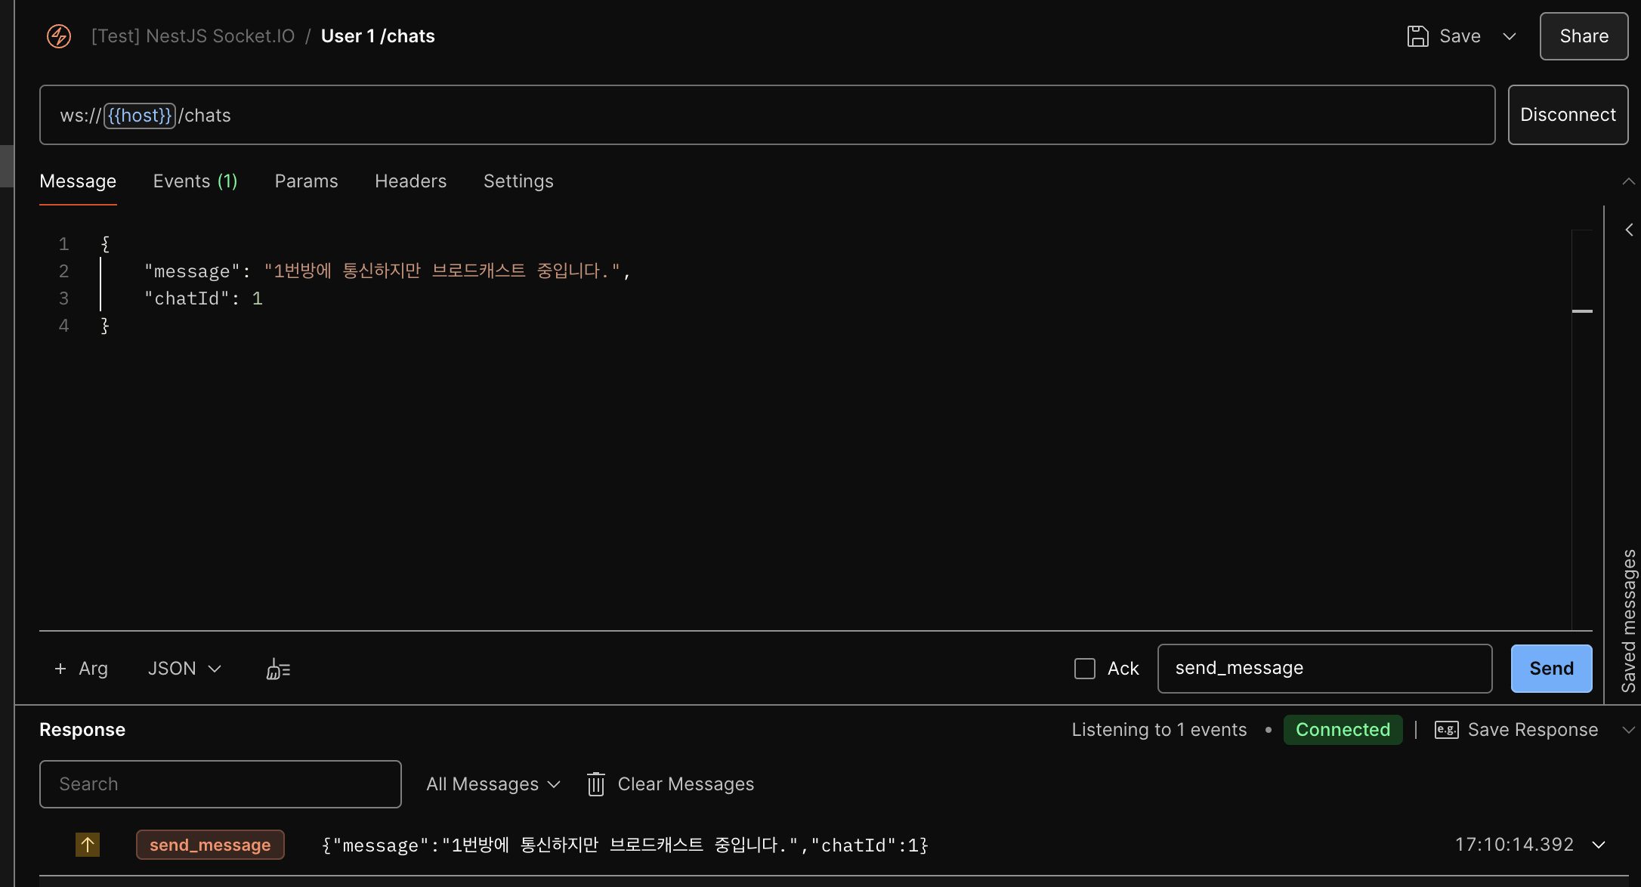
Task: Click the editor minimap scrollbar marker
Action: click(1582, 311)
